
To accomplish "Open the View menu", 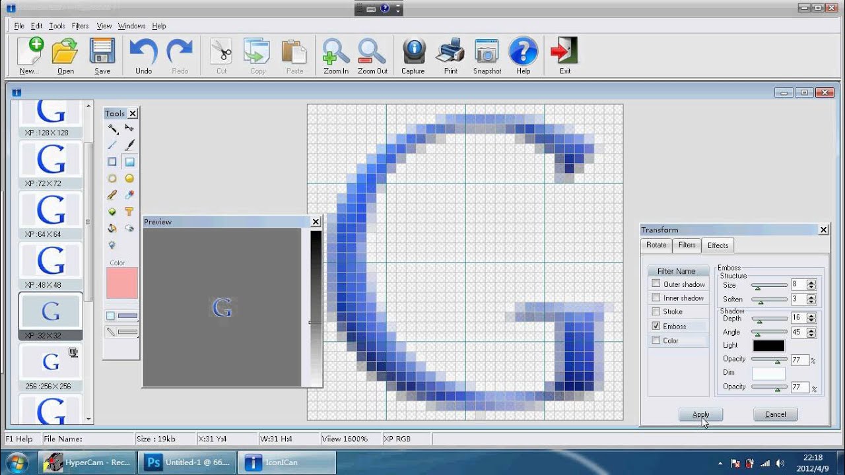I will [104, 26].
